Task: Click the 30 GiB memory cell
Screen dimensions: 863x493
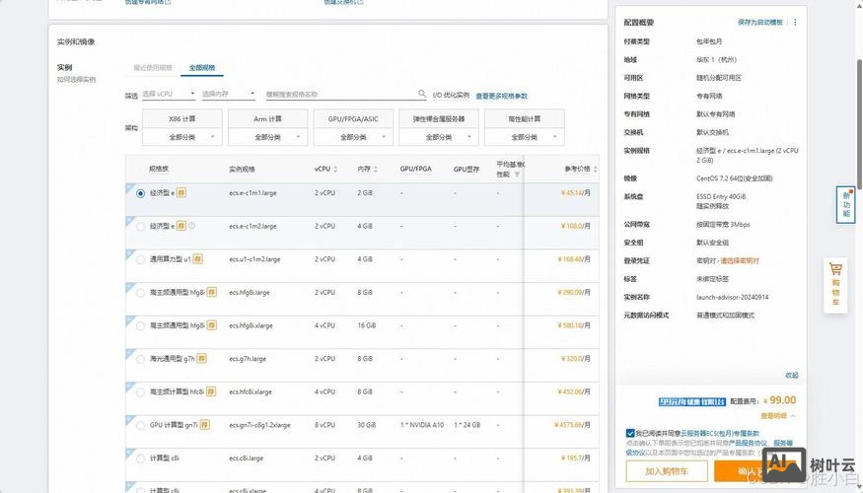Action: point(367,425)
